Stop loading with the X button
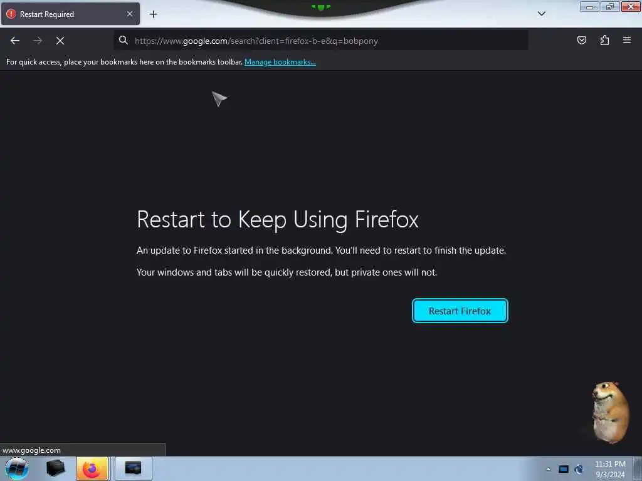Viewport: 642px width, 481px height. [60, 41]
